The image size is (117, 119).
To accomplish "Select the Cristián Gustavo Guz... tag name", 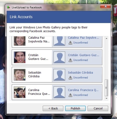I will click(x=38, y=57).
